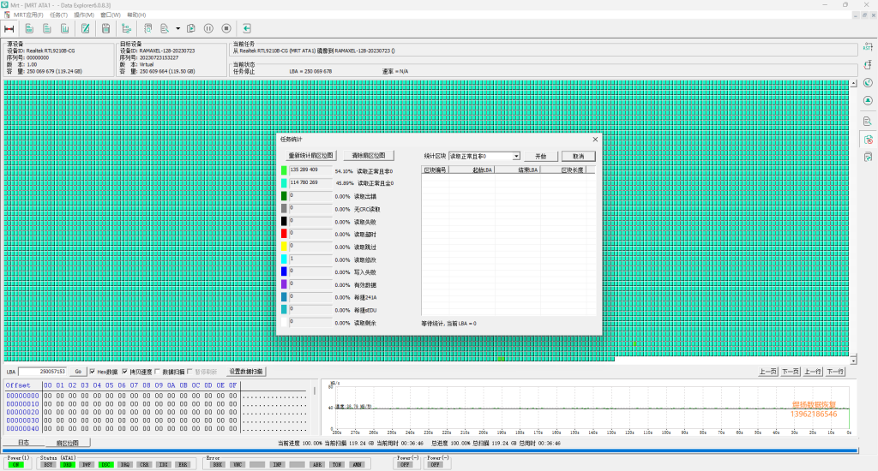Click the 区块长度 column header
This screenshot has height=471, width=878.
click(x=563, y=170)
